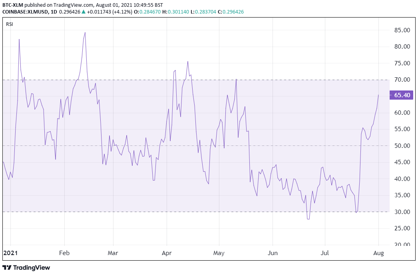The width and height of the screenshot is (418, 275).
Task: Click the RSI indicator label
Action: (9, 24)
